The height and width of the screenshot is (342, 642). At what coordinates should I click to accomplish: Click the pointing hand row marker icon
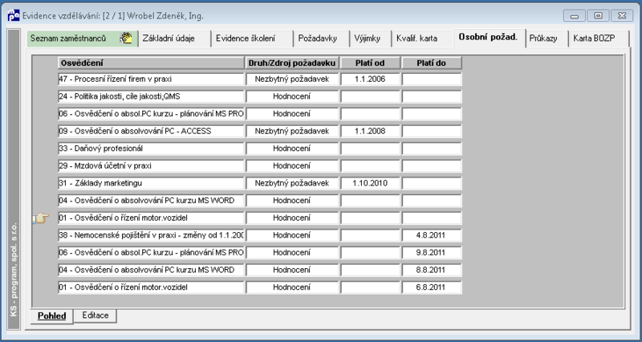[41, 218]
